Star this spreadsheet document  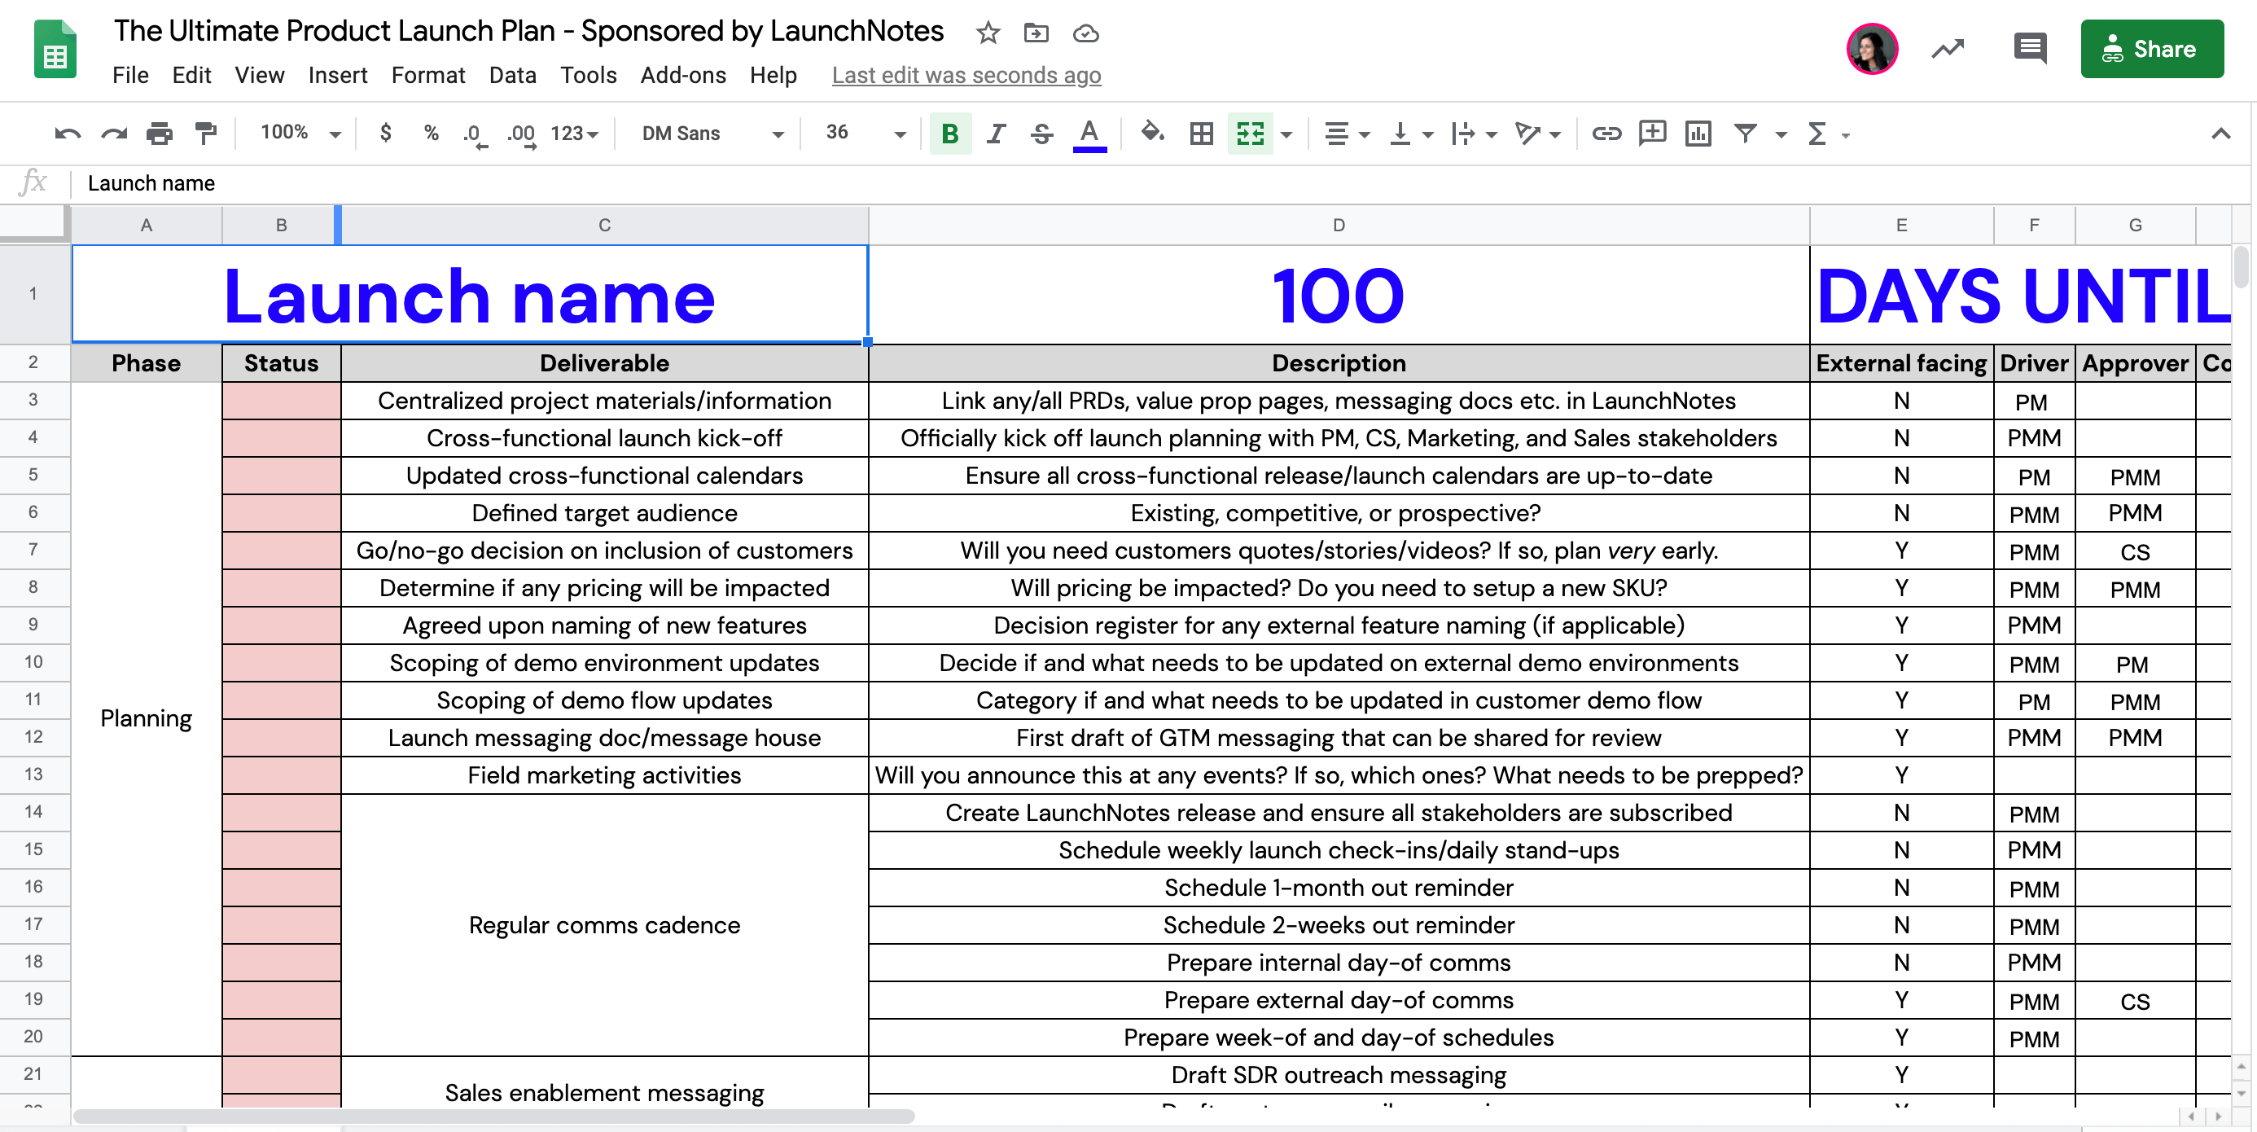[x=988, y=33]
